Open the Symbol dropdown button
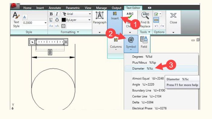Screen dimensions: 212x119 point(131,44)
